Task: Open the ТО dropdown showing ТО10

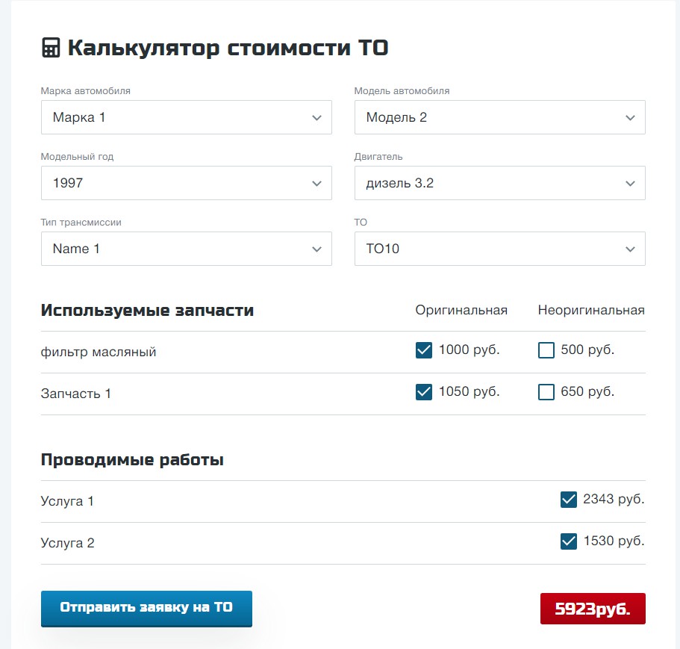Action: pos(499,249)
